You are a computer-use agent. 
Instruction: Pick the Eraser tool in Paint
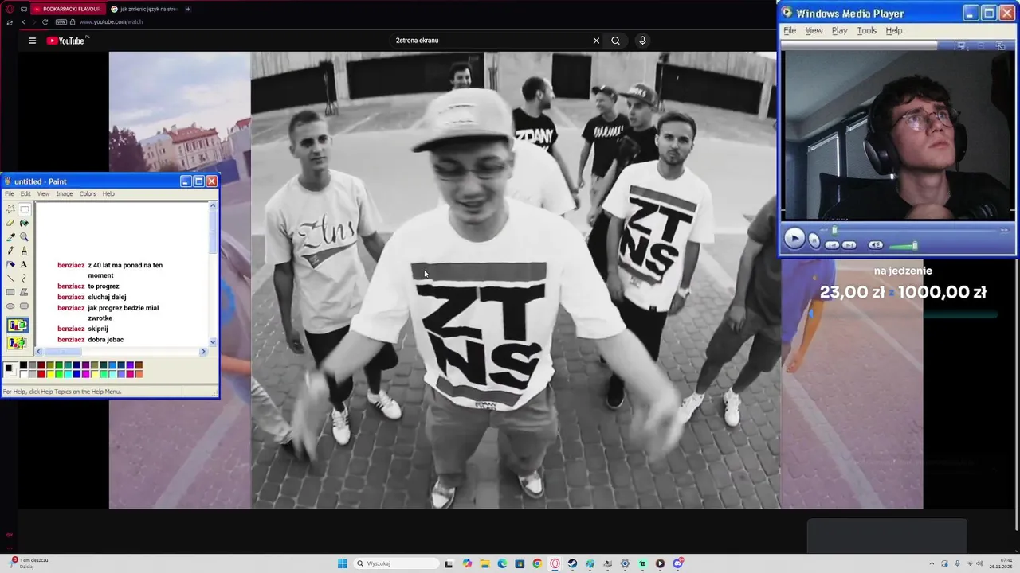click(10, 223)
